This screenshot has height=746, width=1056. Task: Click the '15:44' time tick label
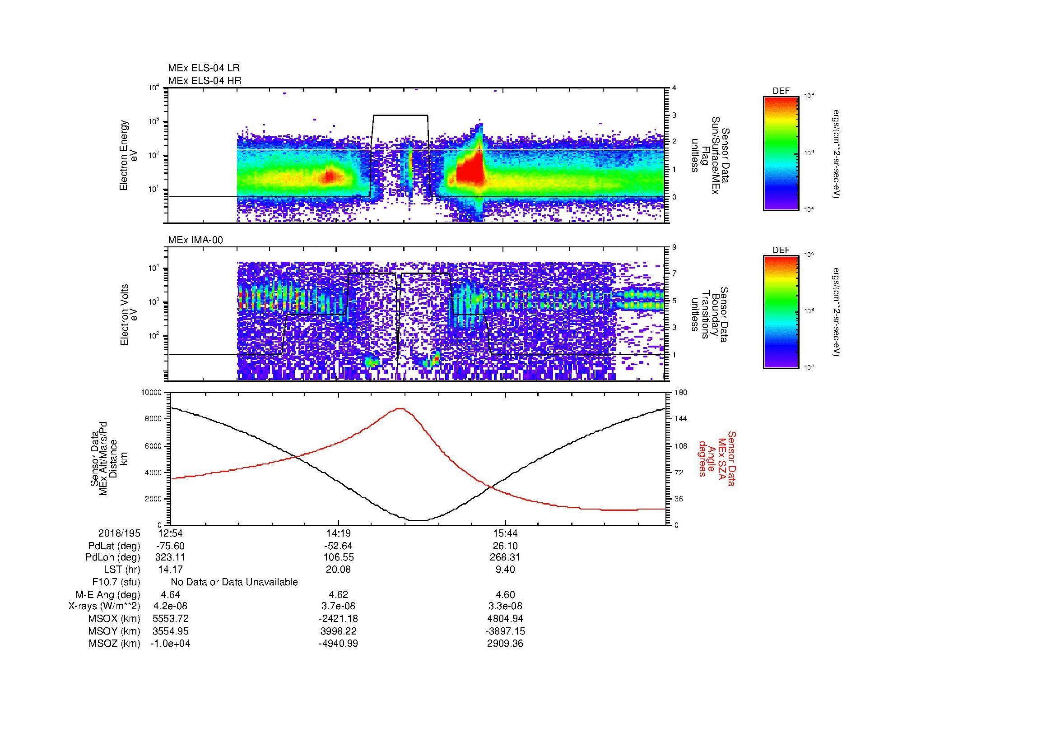coord(505,533)
